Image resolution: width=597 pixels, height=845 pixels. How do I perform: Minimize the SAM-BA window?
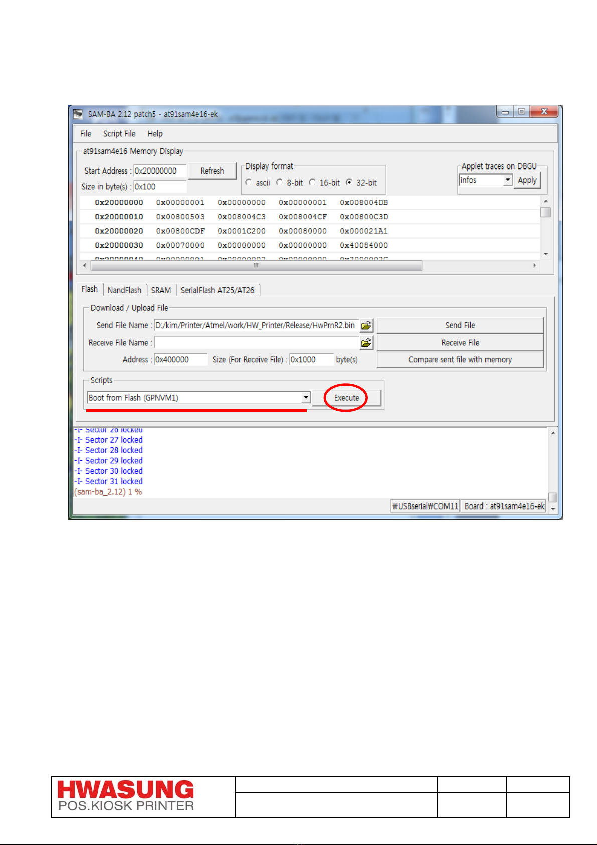click(x=505, y=112)
